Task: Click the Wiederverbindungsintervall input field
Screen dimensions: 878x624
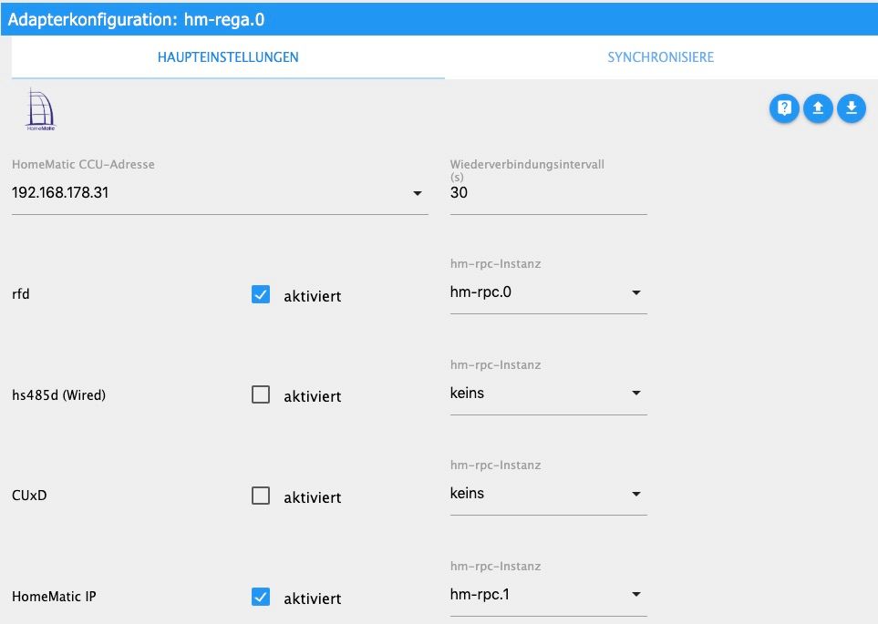Action: click(x=548, y=193)
